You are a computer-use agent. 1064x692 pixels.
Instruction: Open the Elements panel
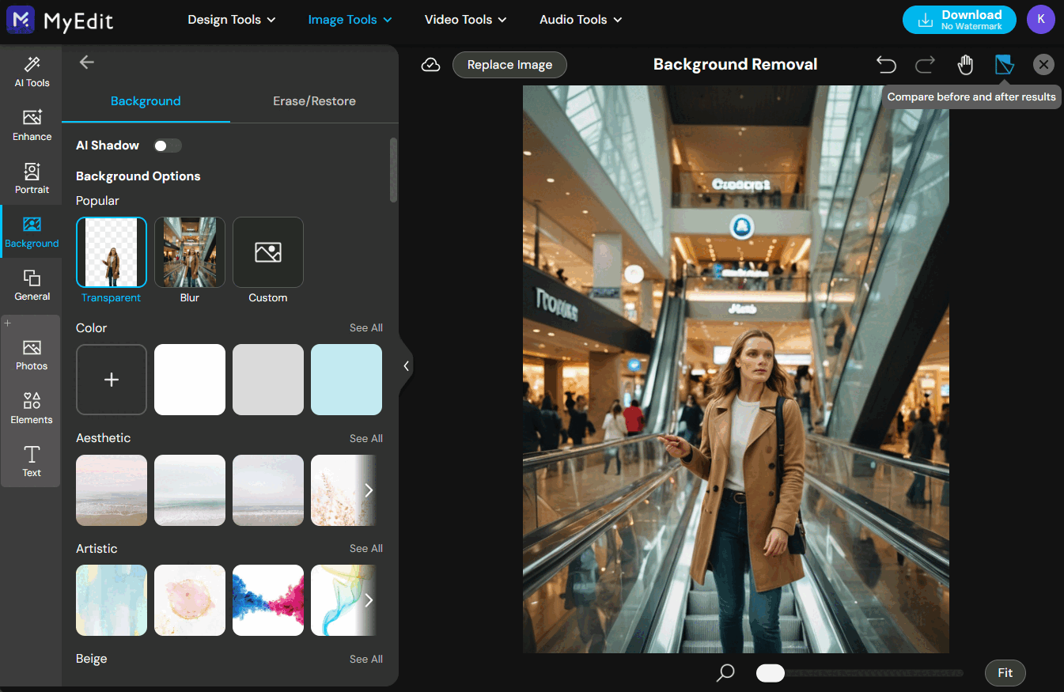[31, 407]
